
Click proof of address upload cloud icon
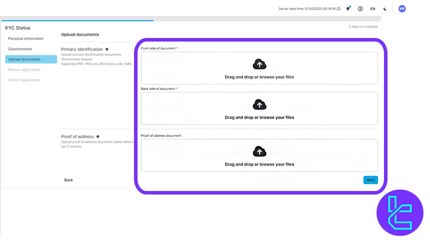(259, 151)
